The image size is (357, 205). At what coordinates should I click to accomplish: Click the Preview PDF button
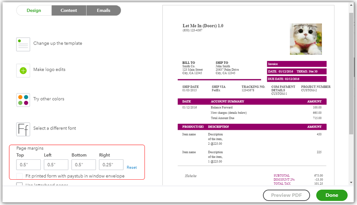click(287, 195)
